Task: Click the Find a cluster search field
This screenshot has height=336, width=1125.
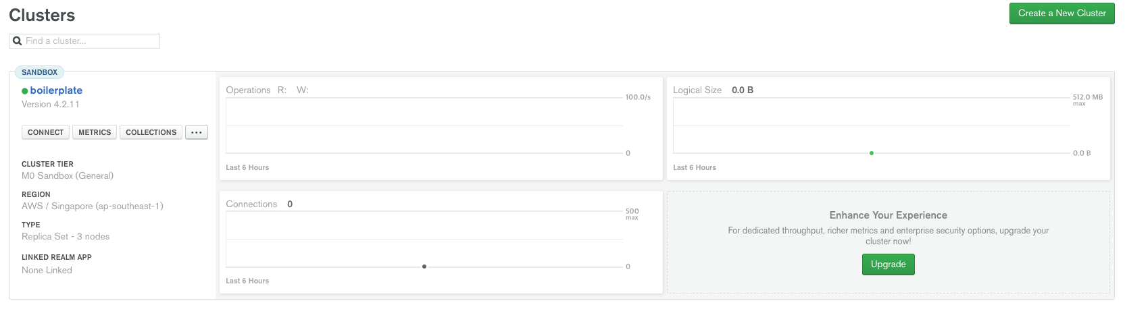Action: pos(84,41)
